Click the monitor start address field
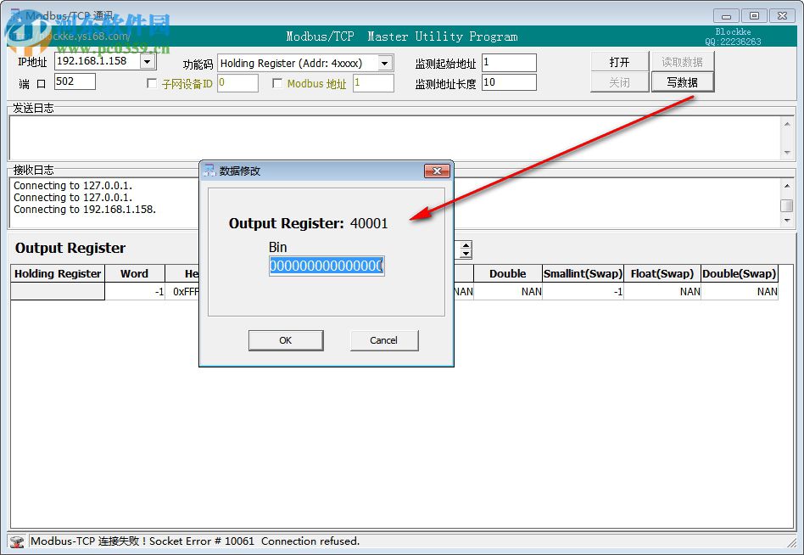This screenshot has height=555, width=804. [x=509, y=63]
